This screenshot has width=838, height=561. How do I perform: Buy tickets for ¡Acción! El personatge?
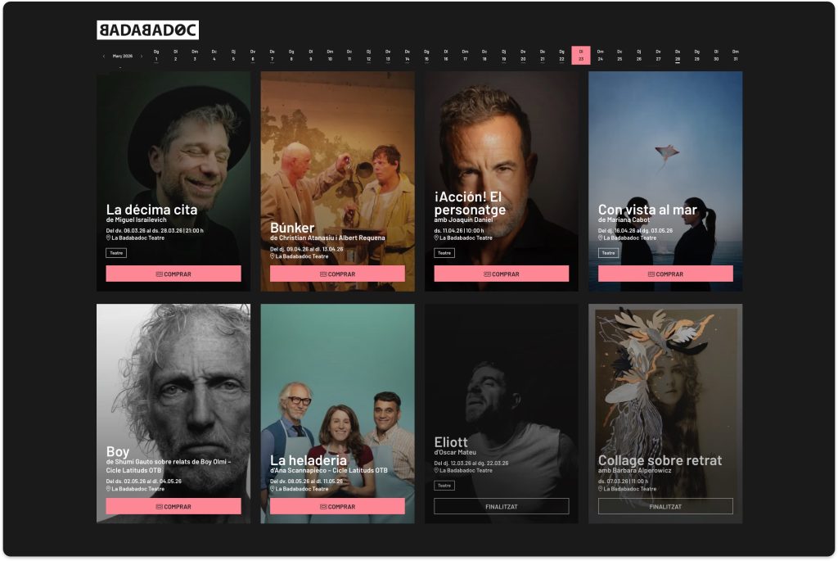coord(502,274)
